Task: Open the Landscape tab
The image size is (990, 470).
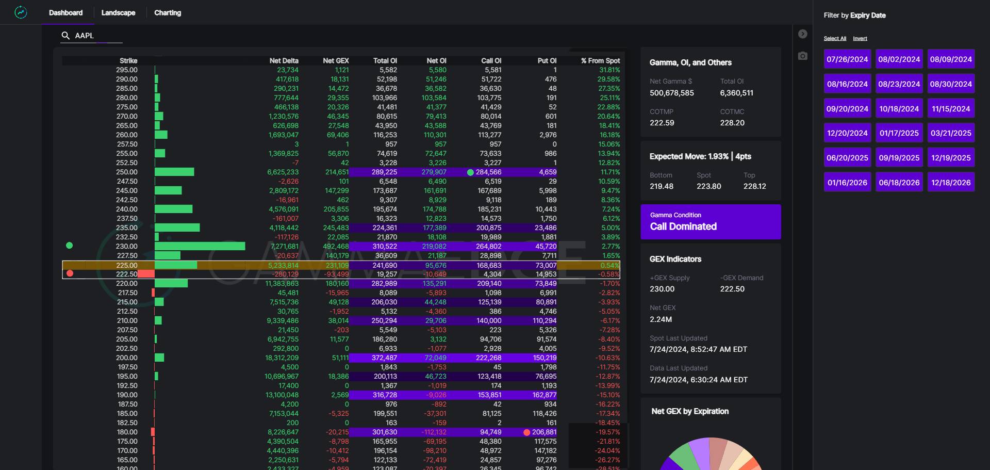Action: (118, 13)
